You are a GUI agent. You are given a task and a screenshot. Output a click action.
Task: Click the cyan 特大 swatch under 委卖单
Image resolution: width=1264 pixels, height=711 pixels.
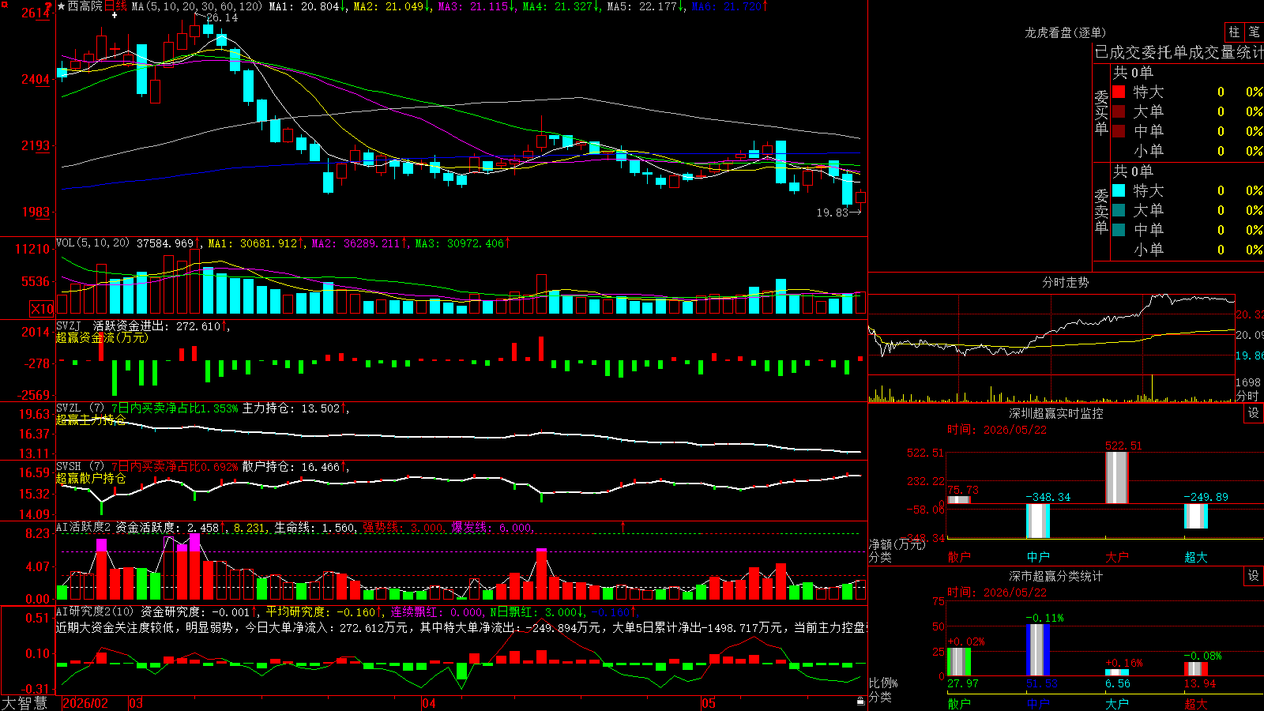coord(1119,190)
